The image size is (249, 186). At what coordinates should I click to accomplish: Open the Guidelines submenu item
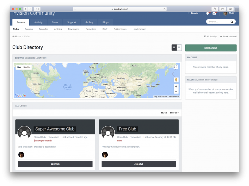pyautogui.click(x=91, y=29)
